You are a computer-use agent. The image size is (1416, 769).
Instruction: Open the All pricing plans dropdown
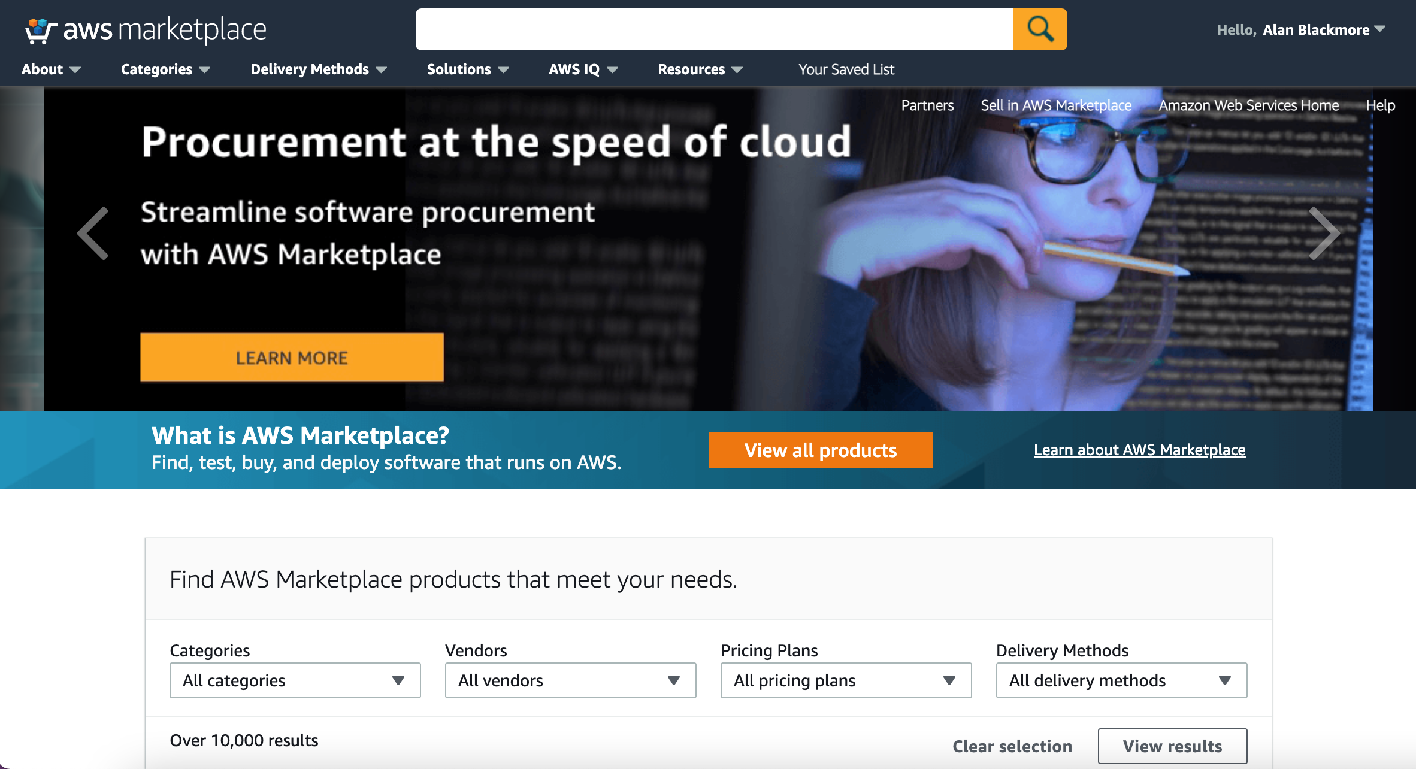tap(846, 680)
